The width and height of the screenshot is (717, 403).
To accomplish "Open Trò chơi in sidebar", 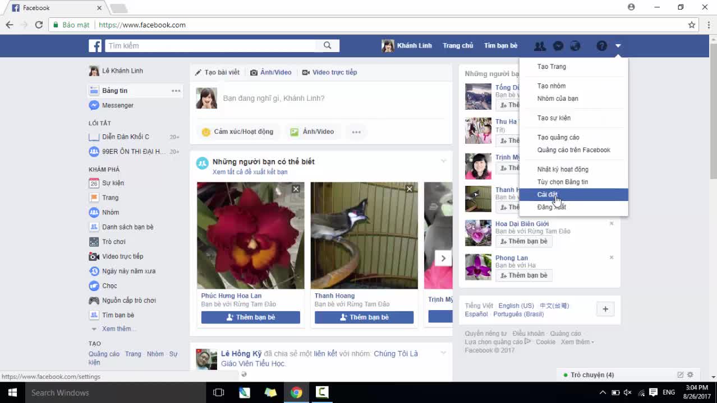I will (x=113, y=242).
